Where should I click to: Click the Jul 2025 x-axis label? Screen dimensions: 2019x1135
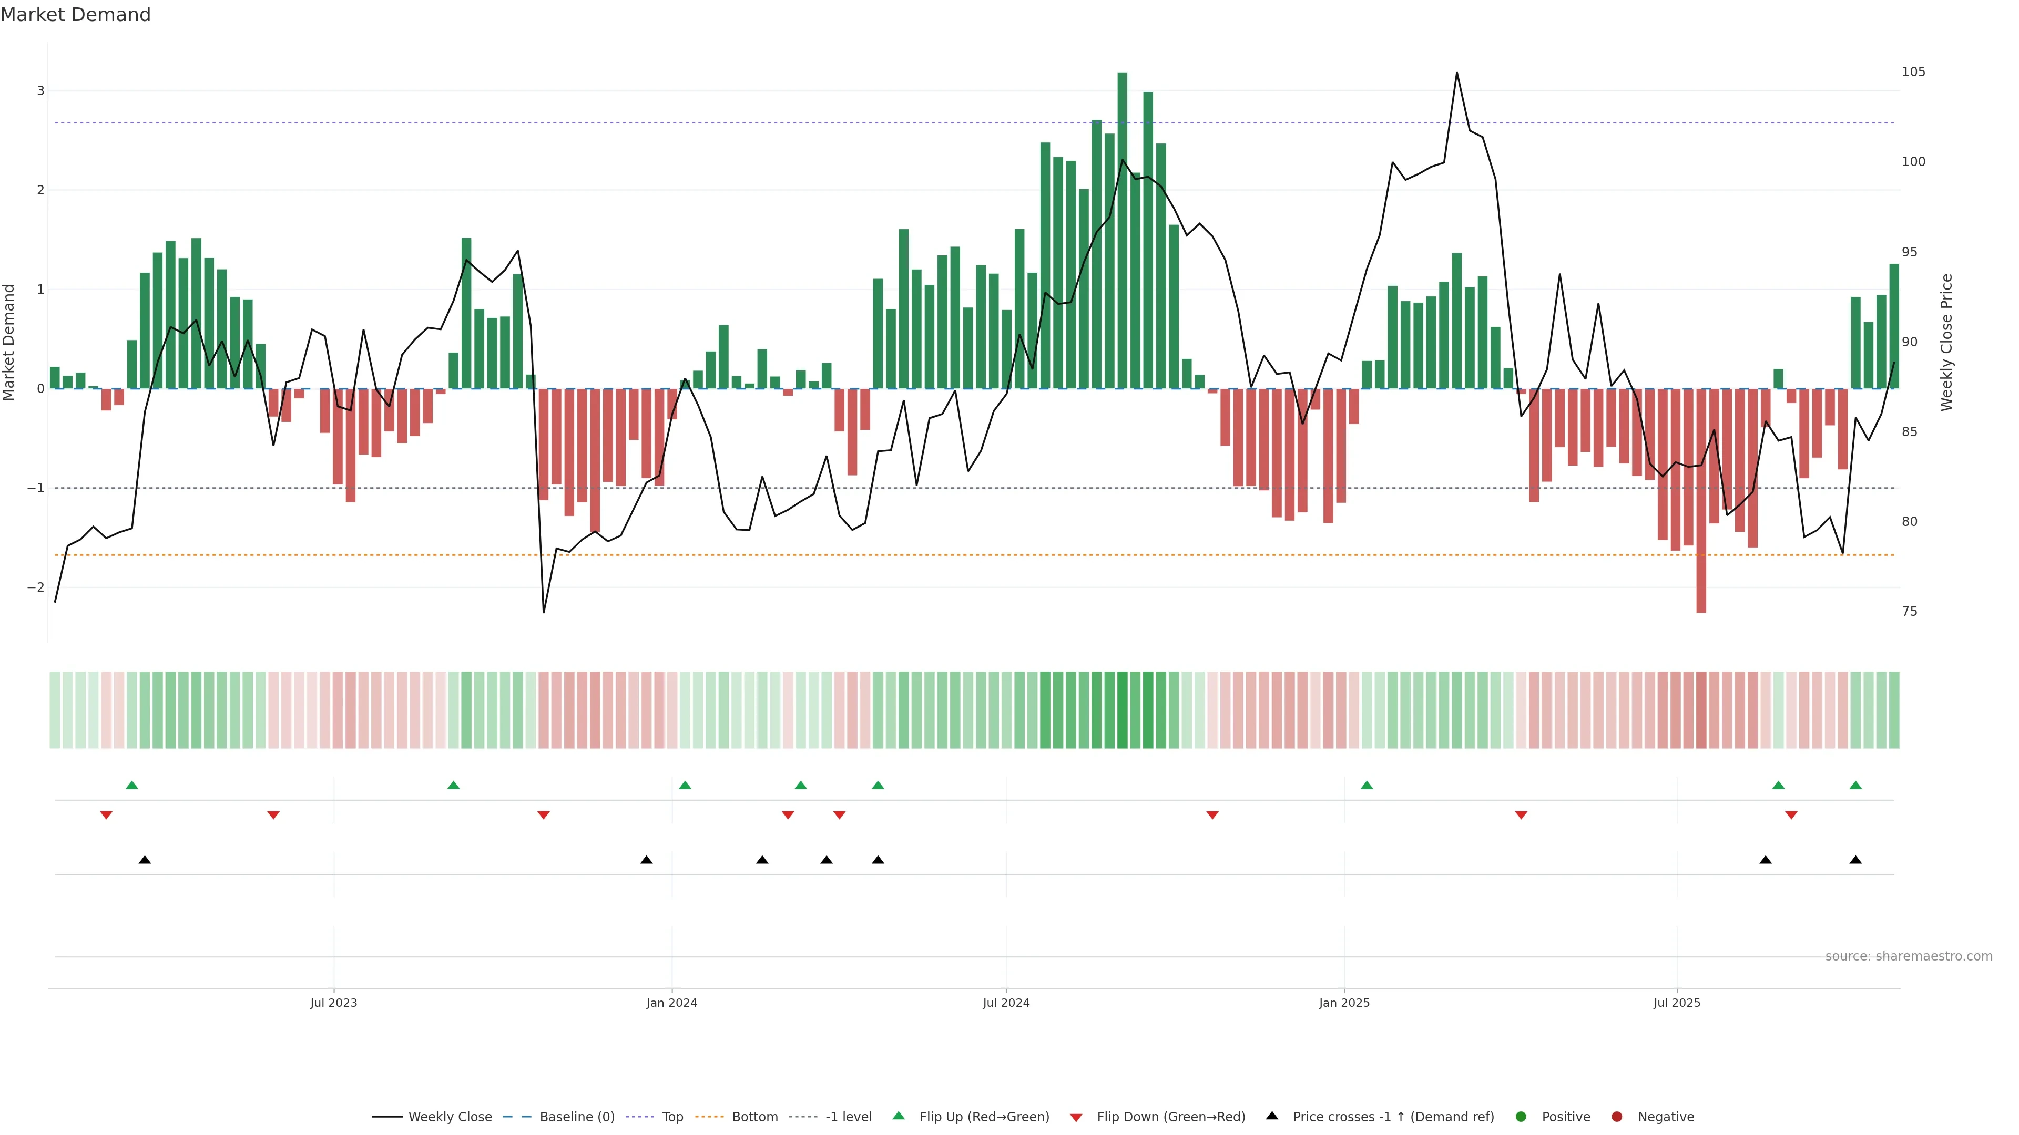click(x=1677, y=1003)
